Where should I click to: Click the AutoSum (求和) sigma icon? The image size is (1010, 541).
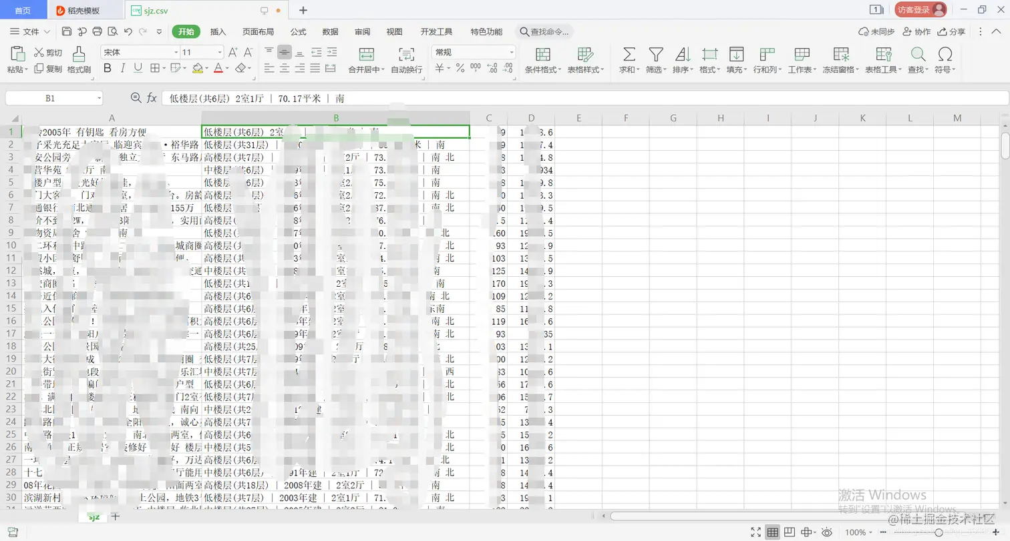point(629,54)
